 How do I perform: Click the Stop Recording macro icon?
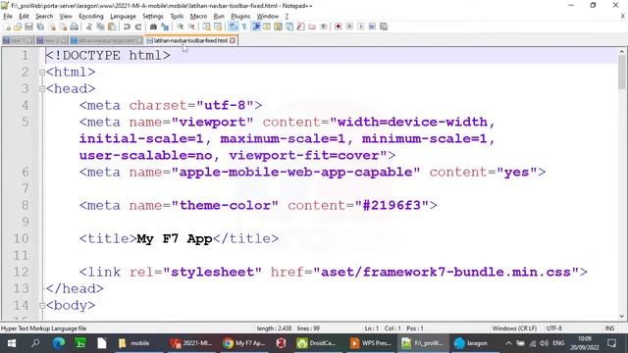coord(349,26)
